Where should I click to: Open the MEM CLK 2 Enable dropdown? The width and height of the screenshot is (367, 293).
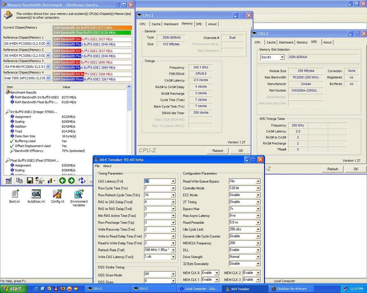[x=258, y=273]
